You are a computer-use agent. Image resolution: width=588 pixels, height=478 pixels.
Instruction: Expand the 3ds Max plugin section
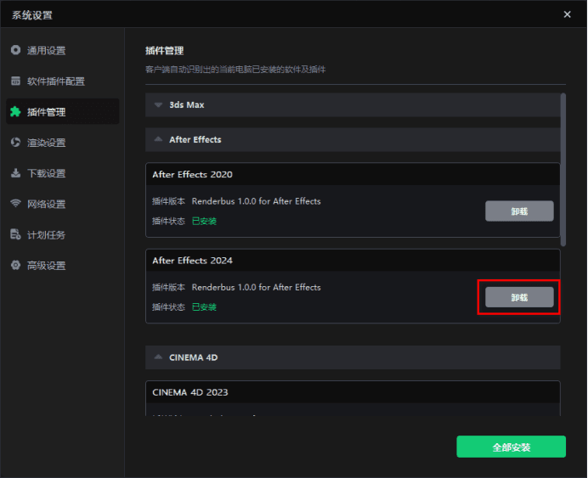[x=158, y=105]
